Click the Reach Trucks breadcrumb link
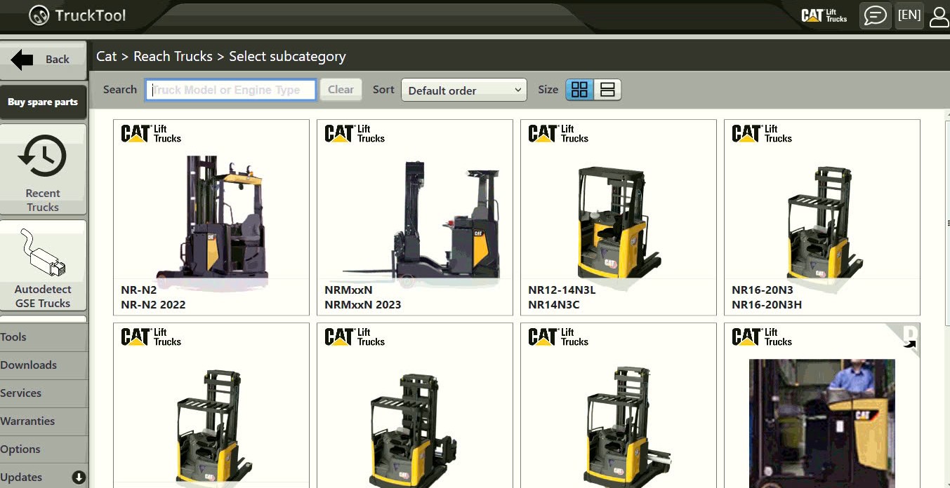Viewport: 950px width, 488px height. pyautogui.click(x=173, y=56)
